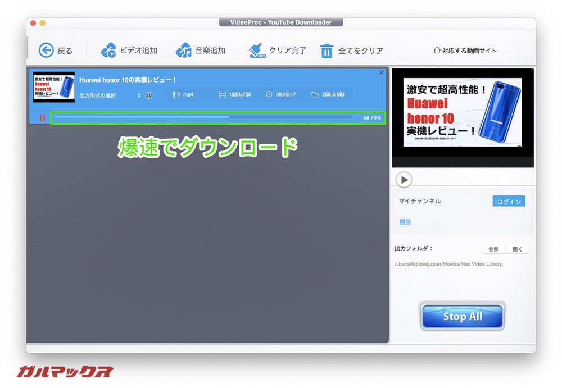Click the クリア完了 clear completed icon

(257, 50)
